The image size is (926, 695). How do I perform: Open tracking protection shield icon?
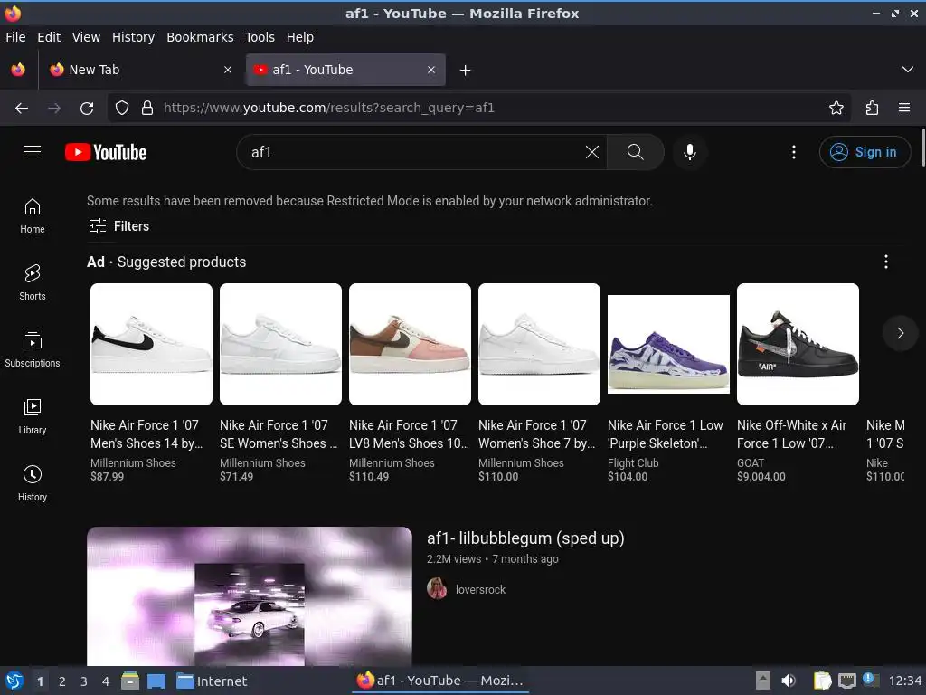122,109
